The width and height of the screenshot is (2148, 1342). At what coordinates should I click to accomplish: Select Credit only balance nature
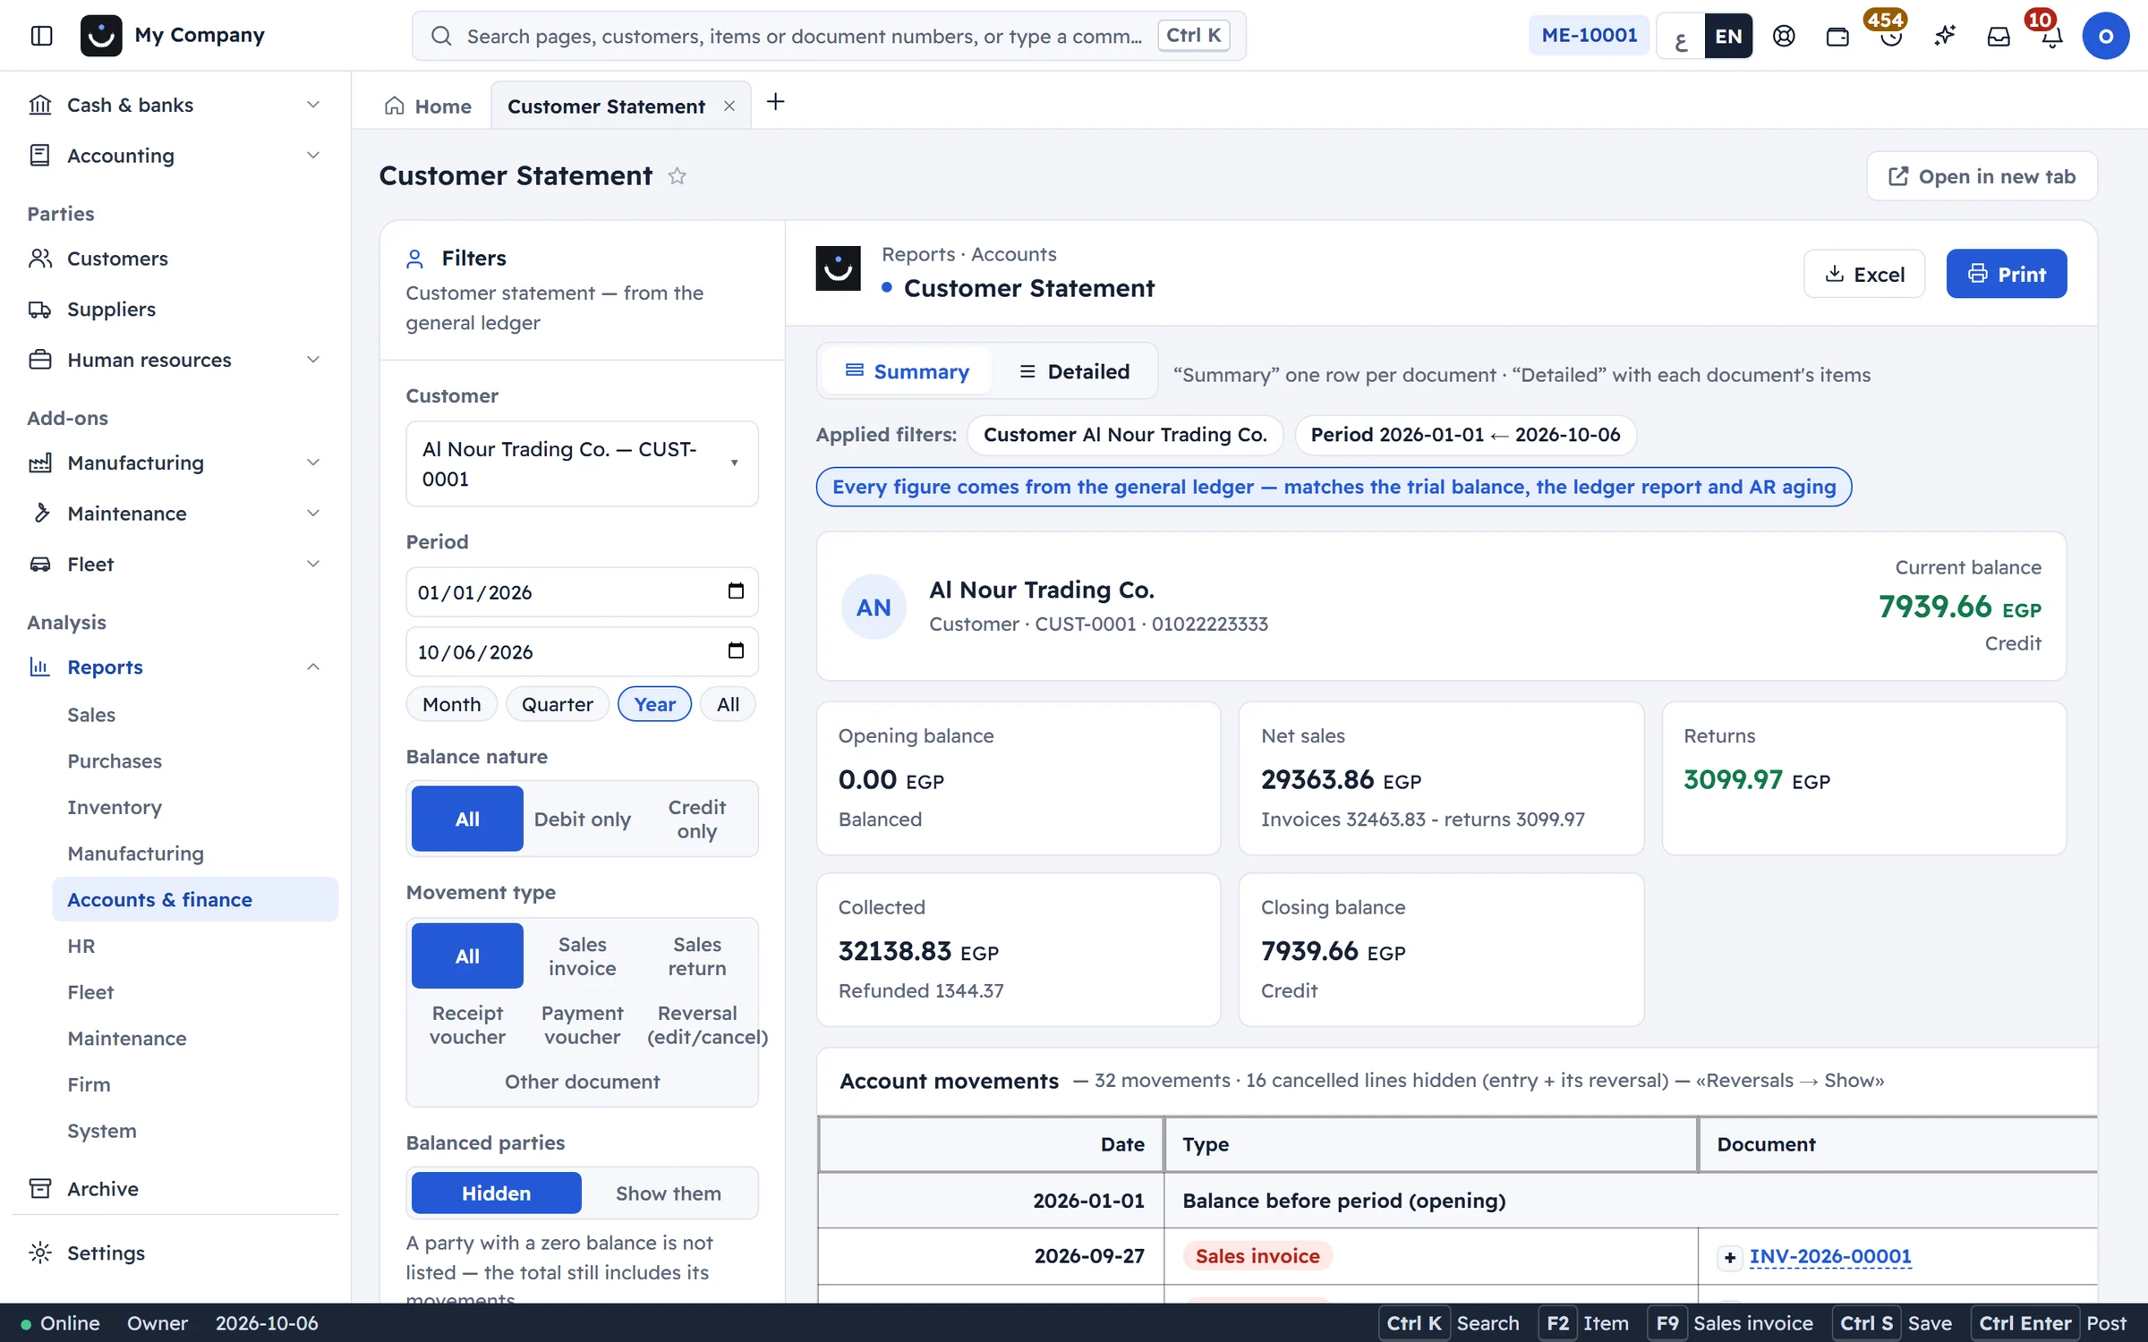697,819
